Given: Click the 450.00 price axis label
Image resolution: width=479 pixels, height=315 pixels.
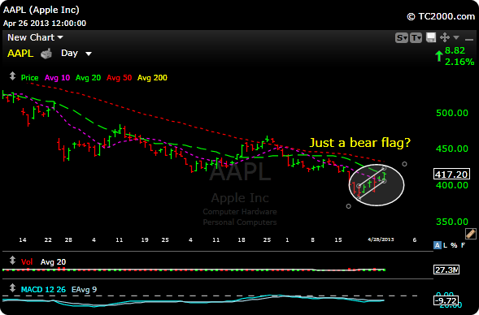Looking at the screenshot, I should (452, 149).
